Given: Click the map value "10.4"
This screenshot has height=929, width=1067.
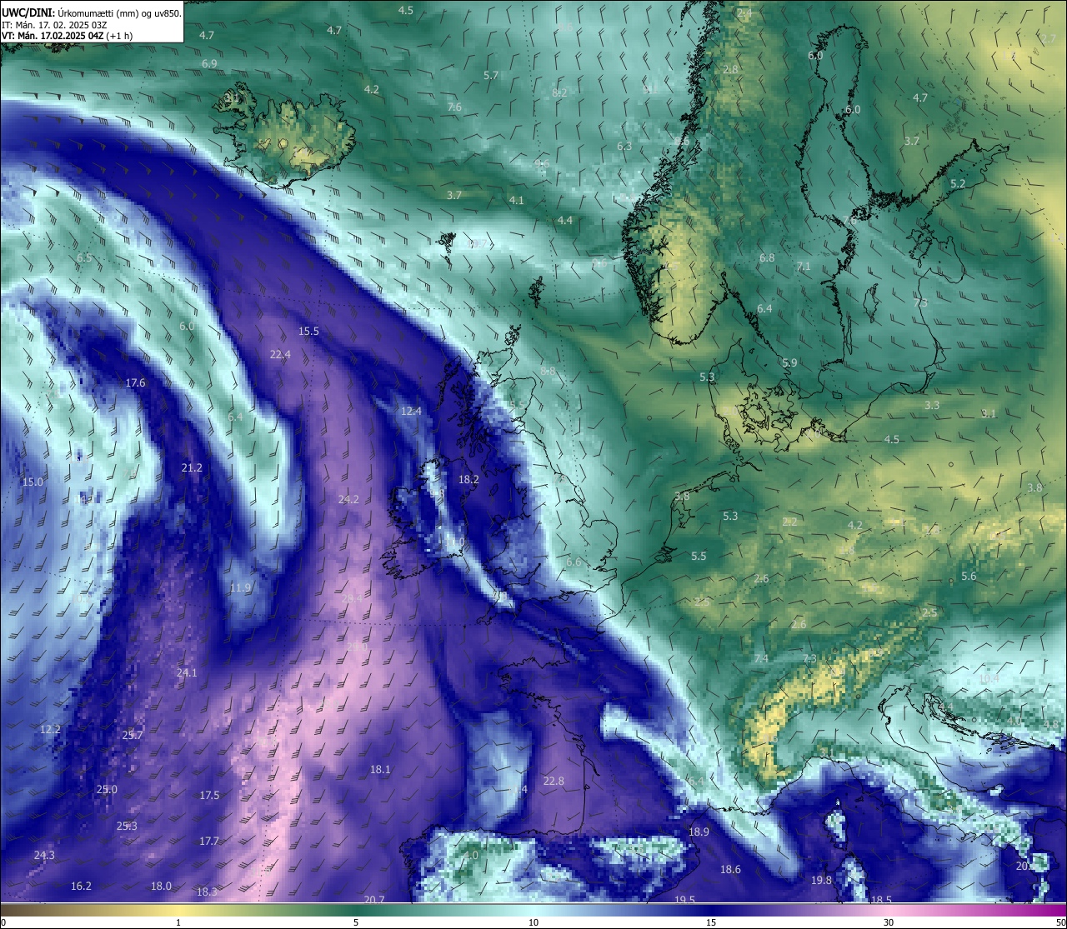Looking at the screenshot, I should 989,678.
